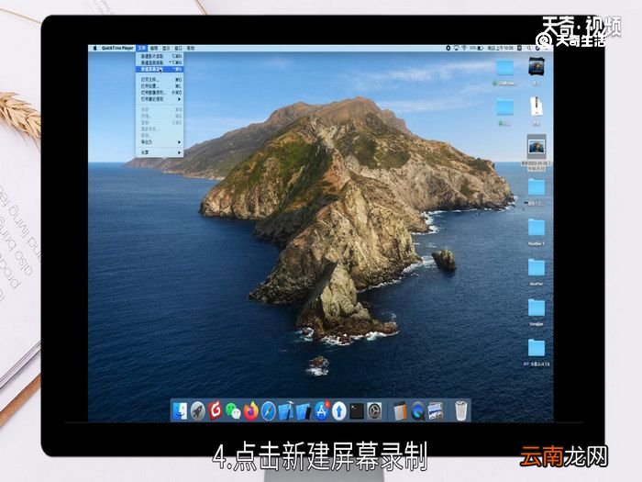Click the date and time in menu bar
This screenshot has height=482, width=642.
501,48
